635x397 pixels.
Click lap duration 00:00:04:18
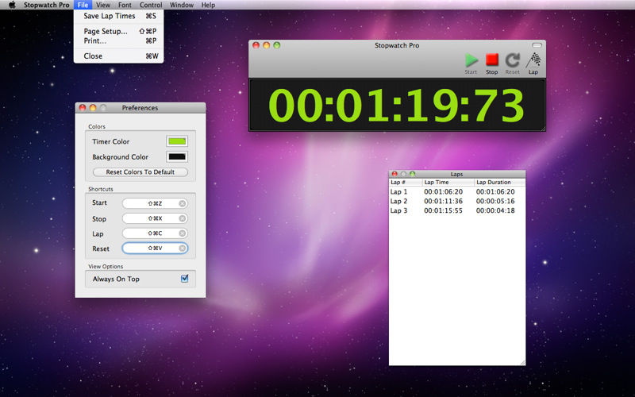click(495, 210)
